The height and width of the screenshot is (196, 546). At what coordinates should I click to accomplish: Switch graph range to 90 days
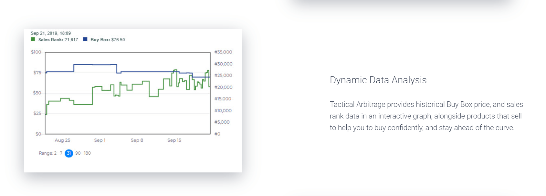[x=78, y=153]
